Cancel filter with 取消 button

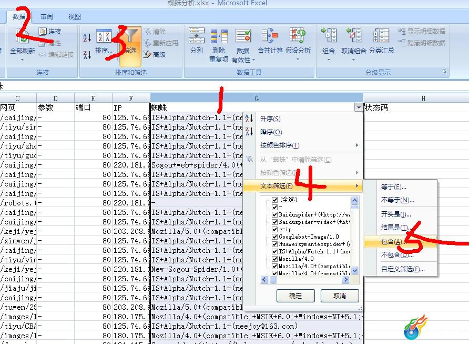point(340,296)
